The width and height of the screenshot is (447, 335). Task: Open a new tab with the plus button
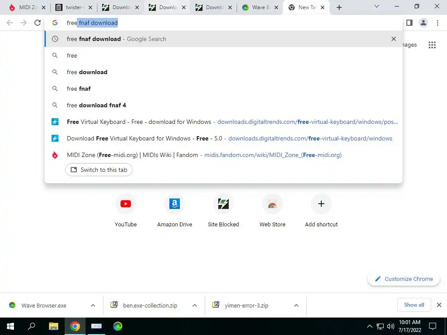point(339,8)
